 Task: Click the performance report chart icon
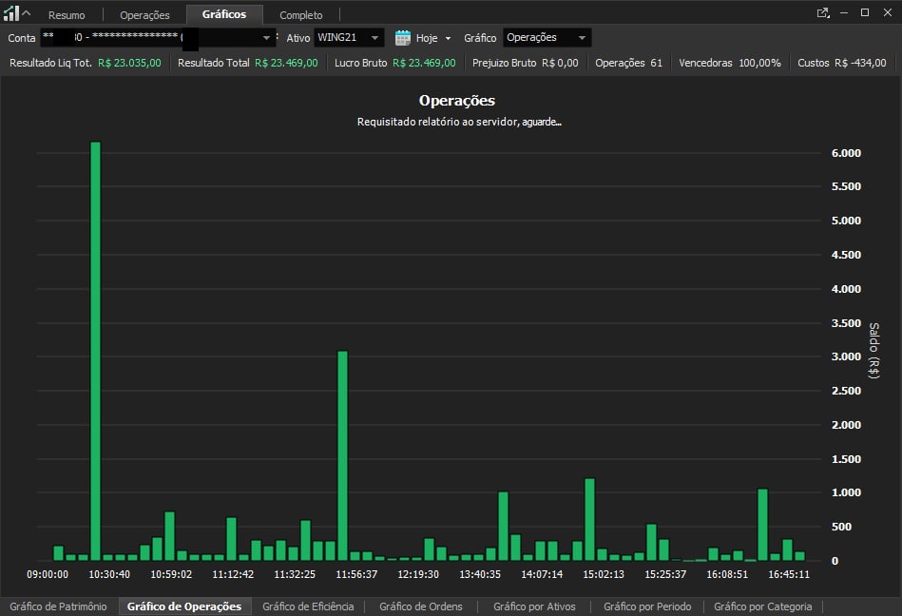pos(10,12)
